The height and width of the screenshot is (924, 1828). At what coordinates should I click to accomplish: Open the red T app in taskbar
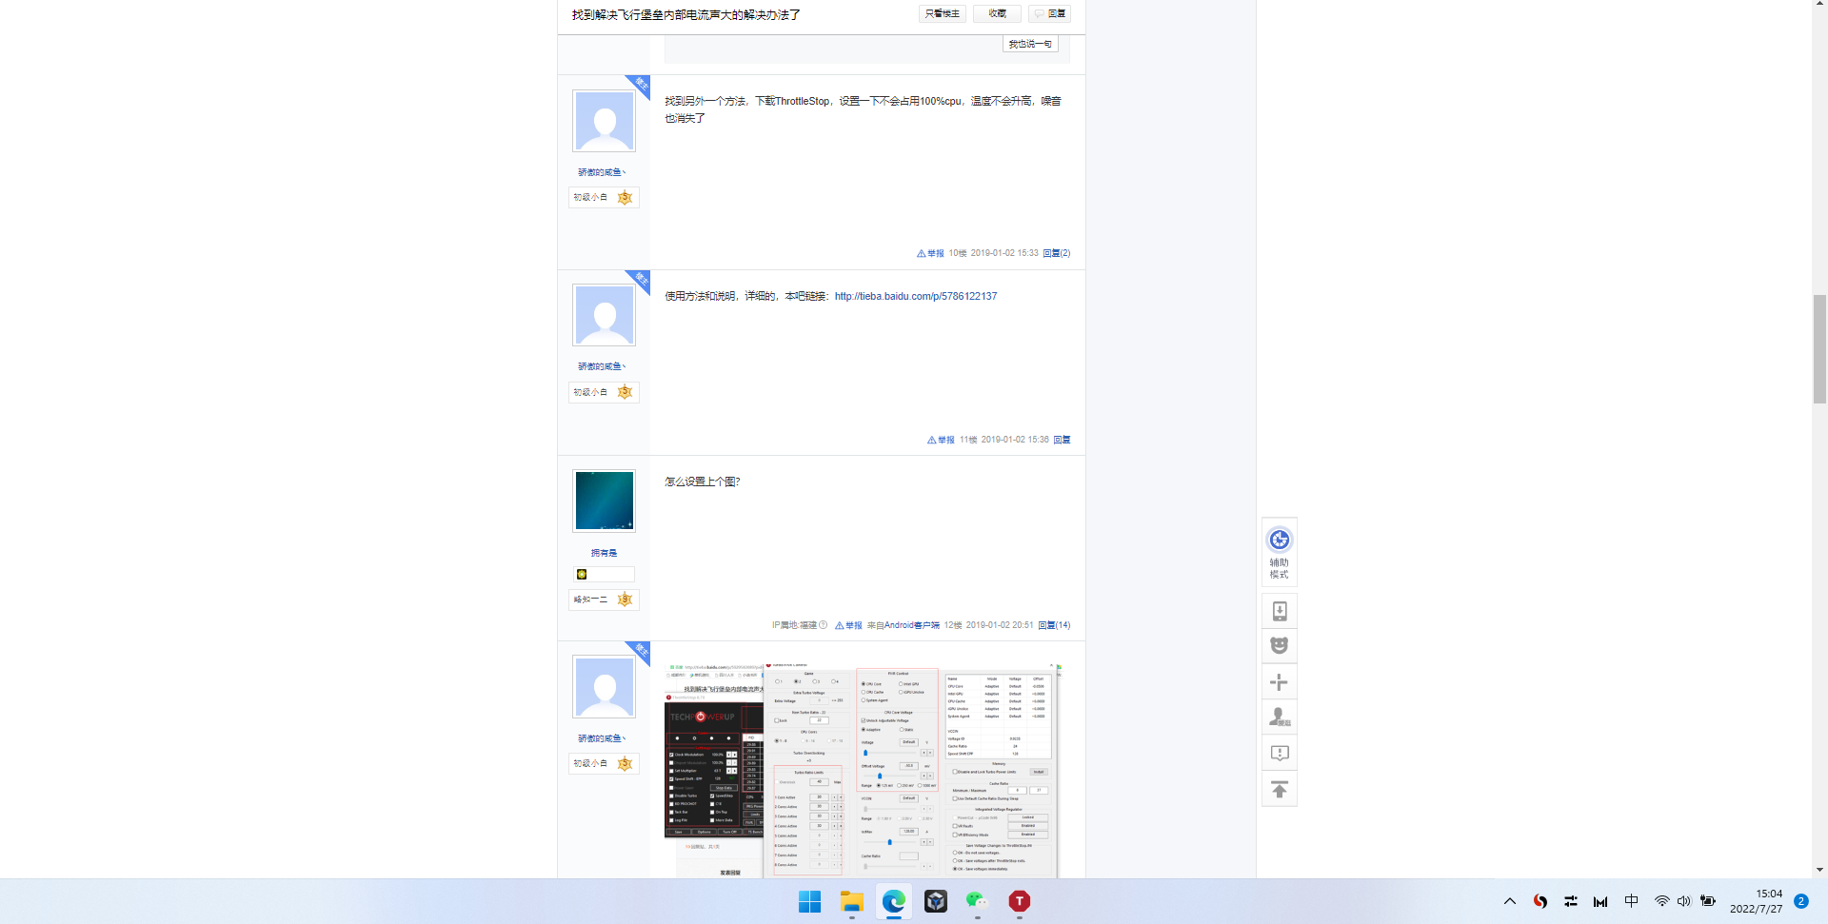tap(1019, 901)
